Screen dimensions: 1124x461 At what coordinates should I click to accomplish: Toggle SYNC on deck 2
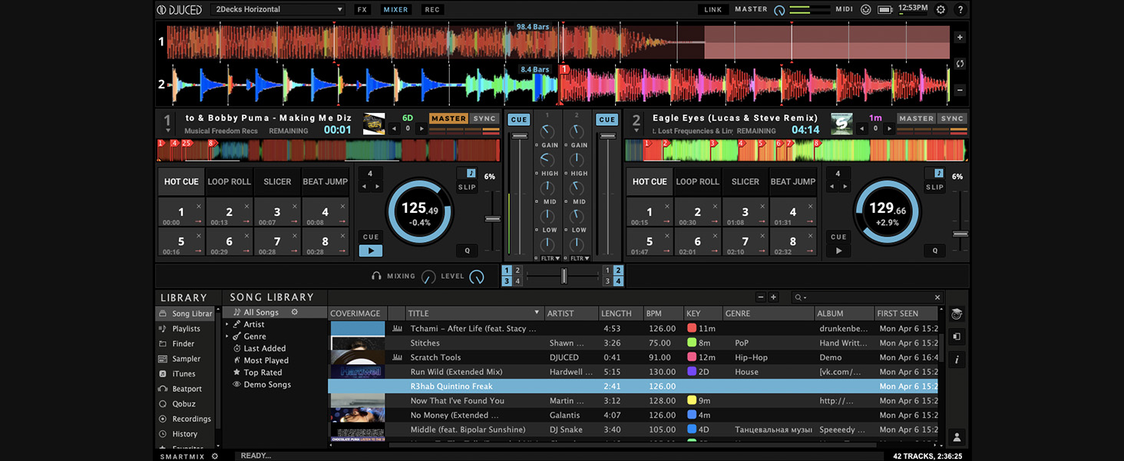952,118
